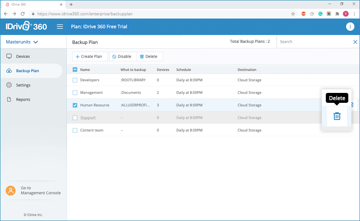Image resolution: width=360 pixels, height=221 pixels.
Task: Click the green Grammarly extension icon
Action: click(320, 14)
